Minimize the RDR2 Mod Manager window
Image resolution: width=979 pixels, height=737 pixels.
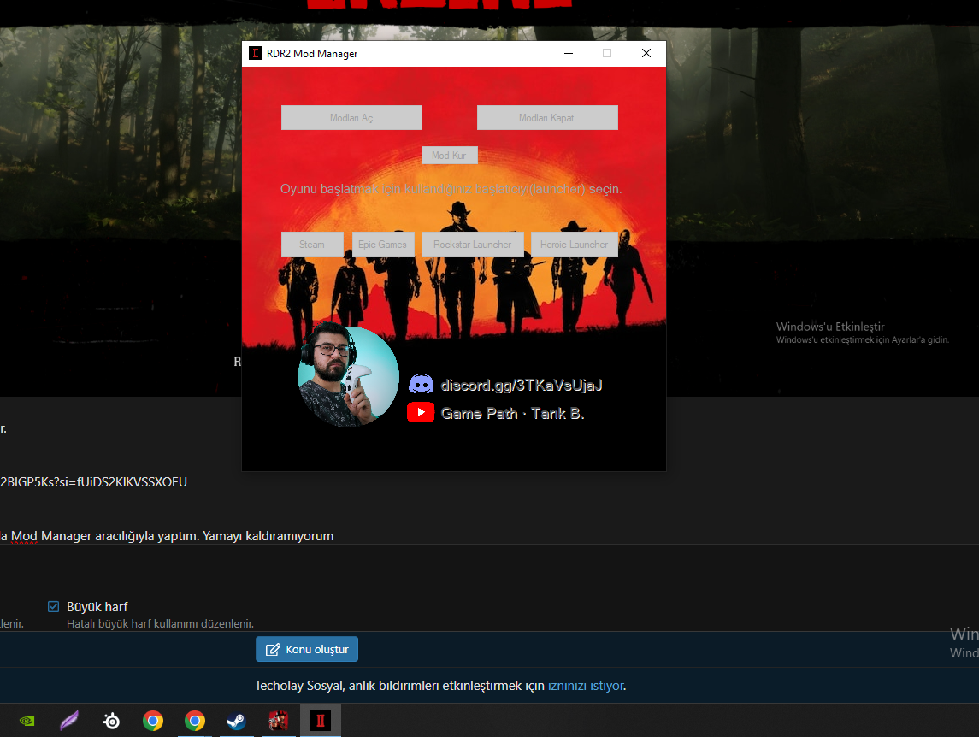point(569,53)
